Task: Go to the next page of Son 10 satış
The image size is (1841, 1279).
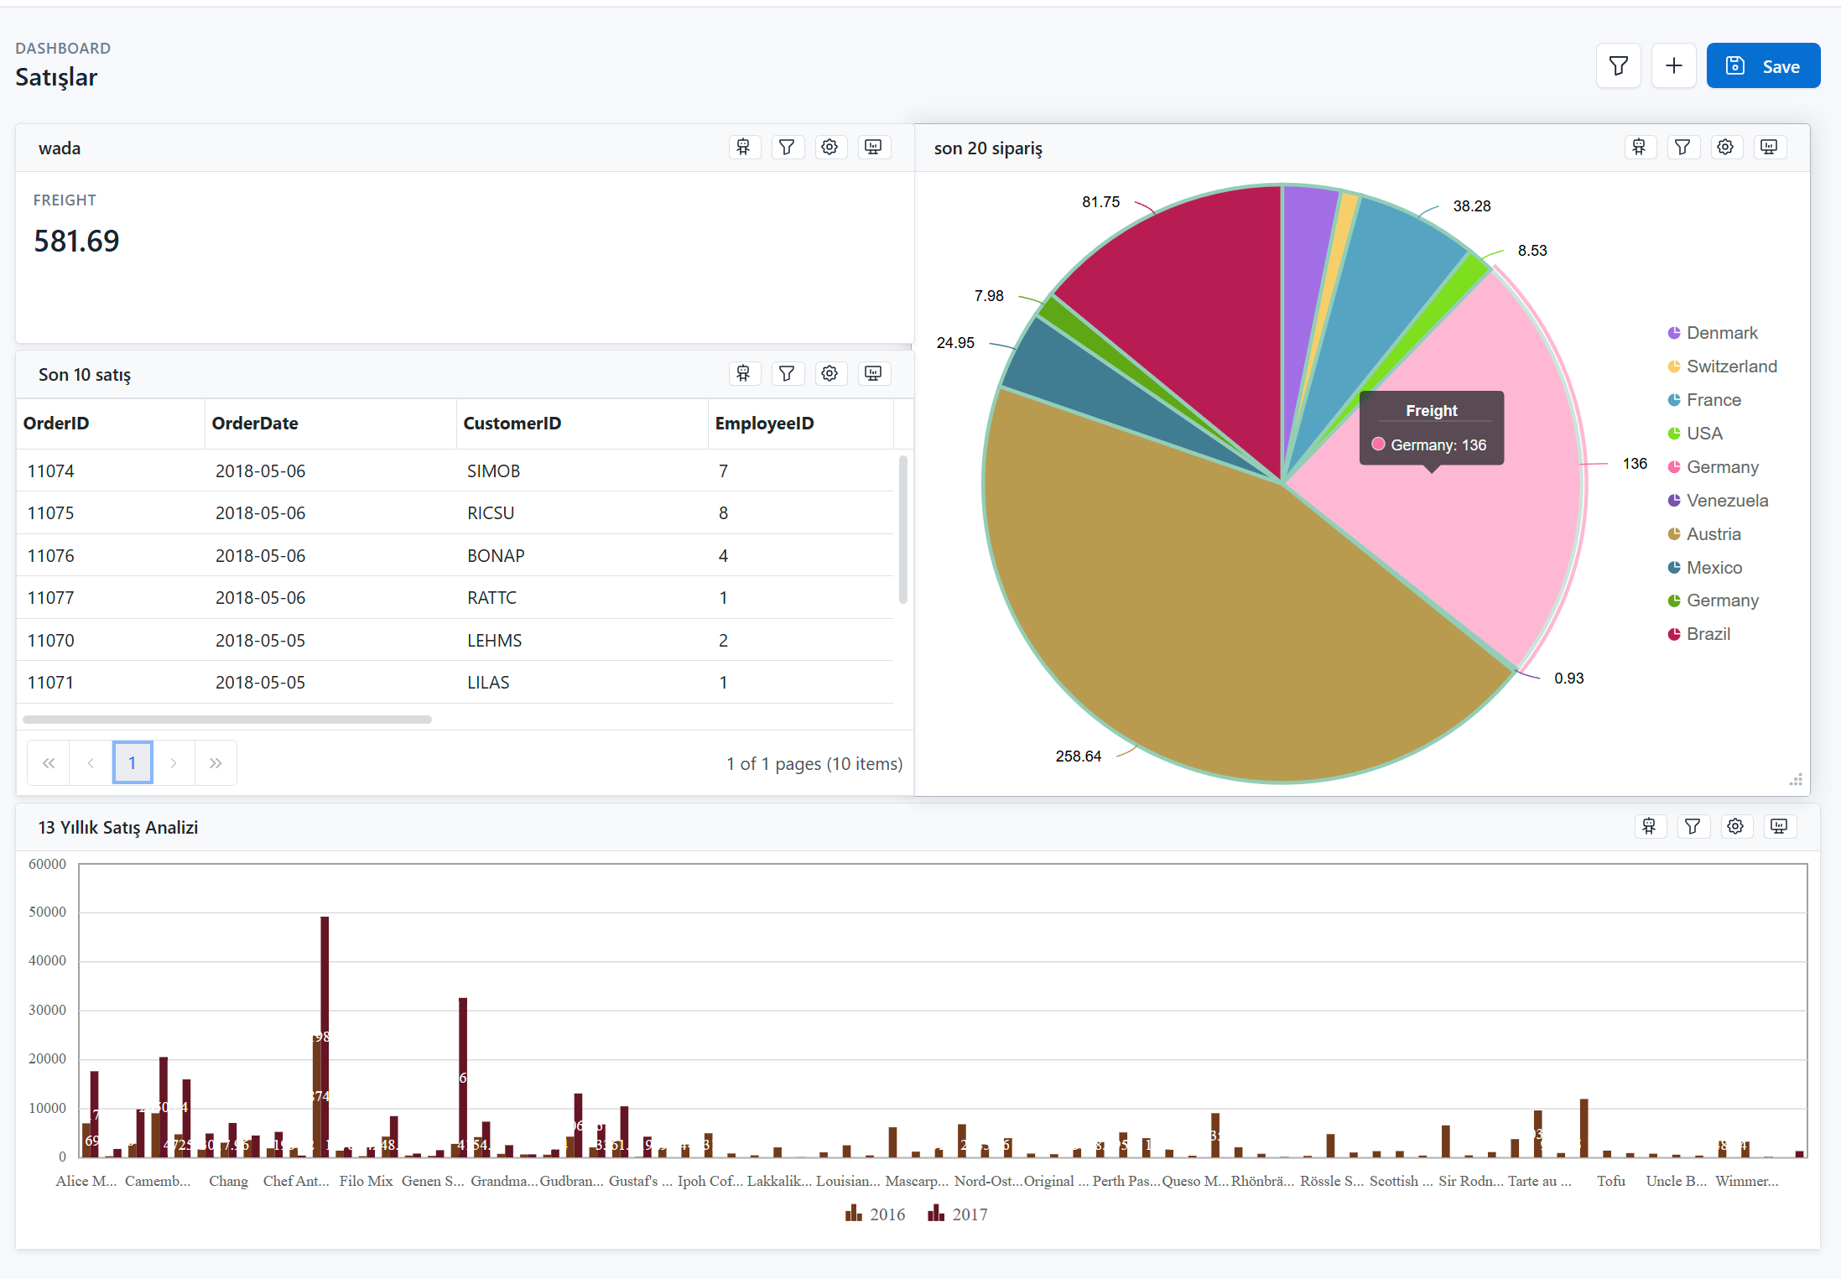Action: [x=174, y=762]
